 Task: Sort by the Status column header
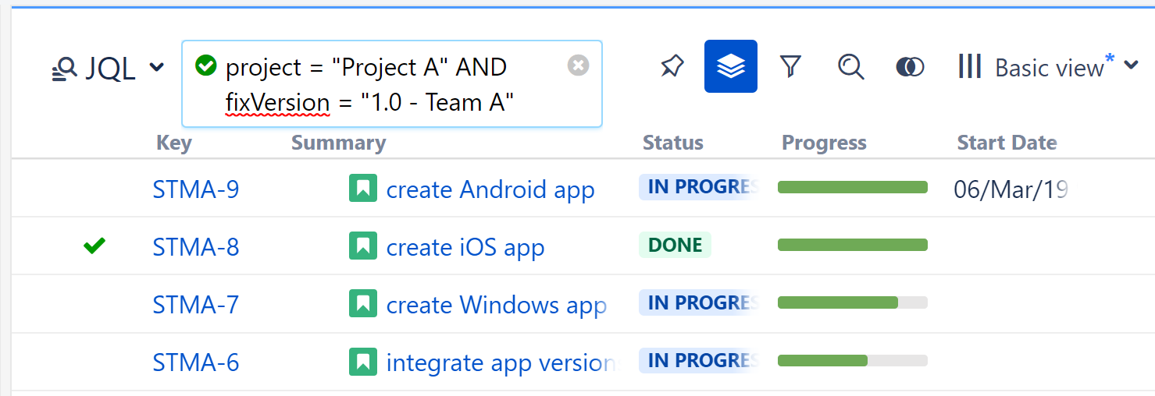[672, 143]
